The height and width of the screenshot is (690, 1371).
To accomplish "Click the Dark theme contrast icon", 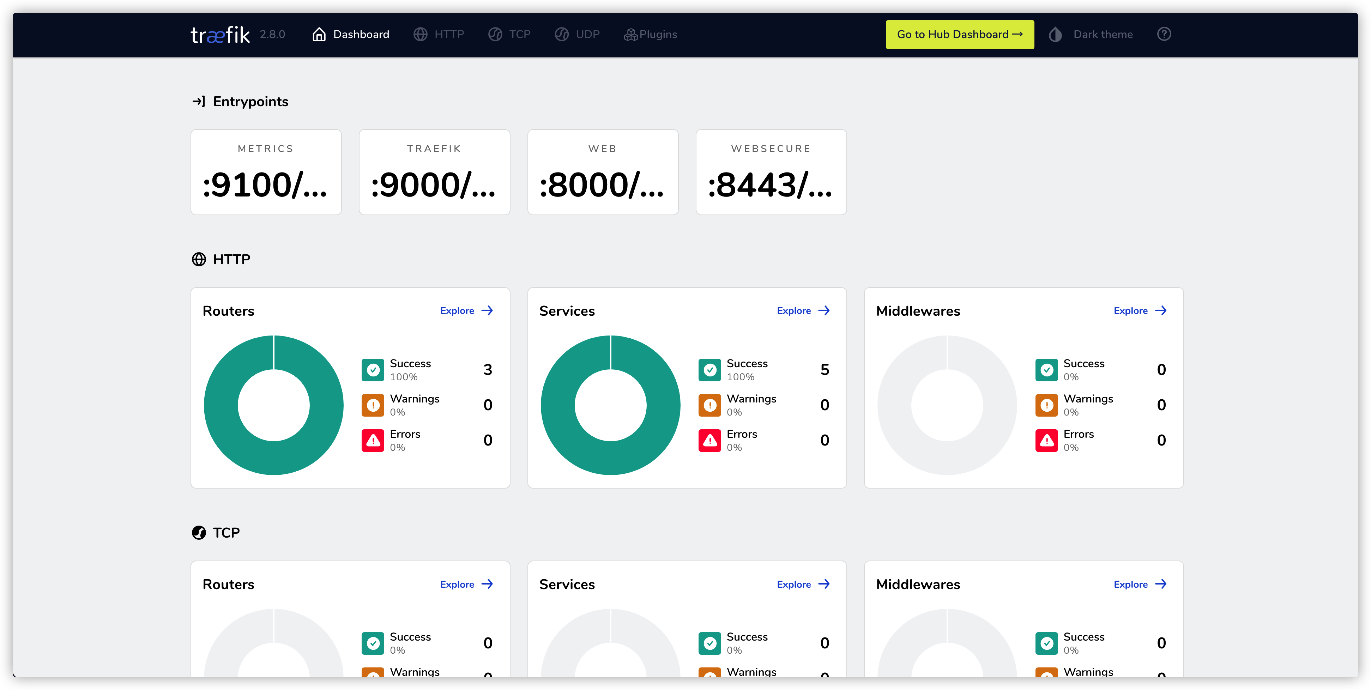I will coord(1055,35).
